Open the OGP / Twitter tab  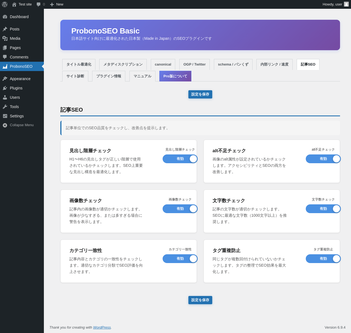point(194,64)
